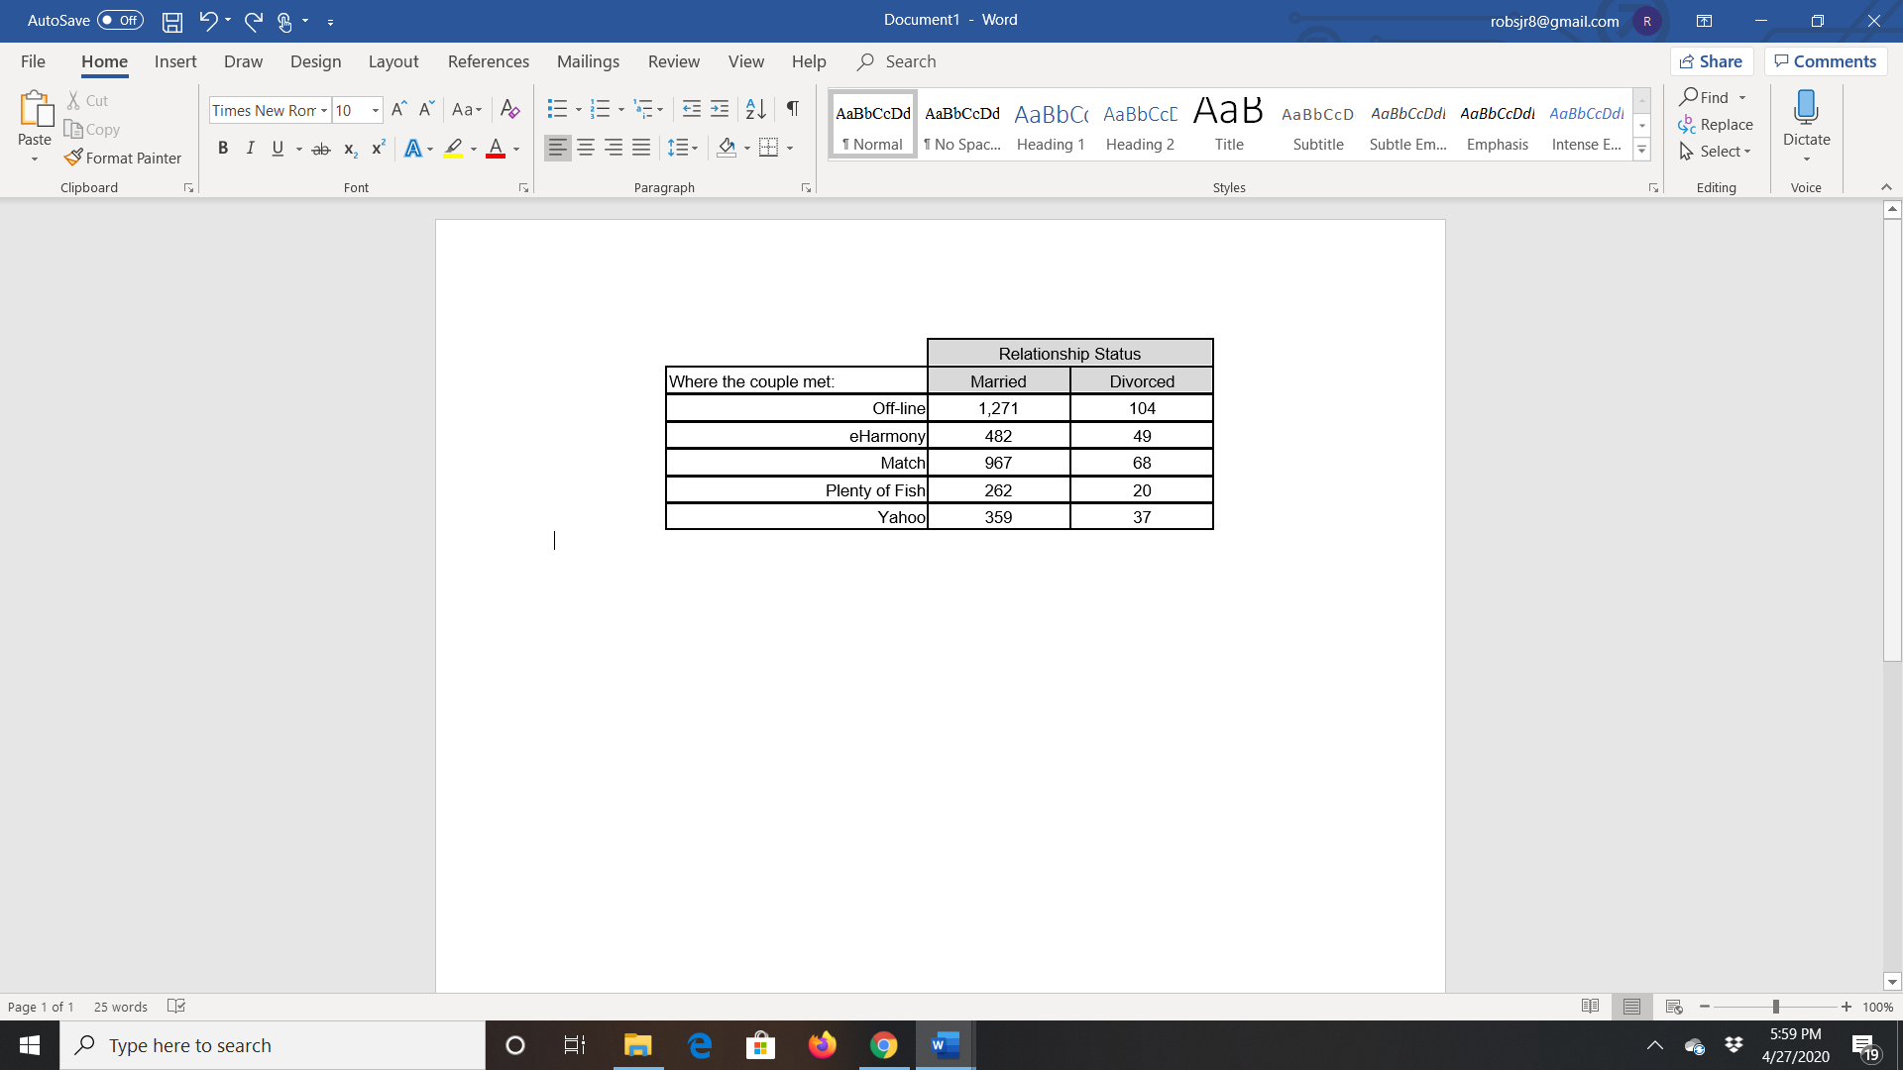Switch to the Insert ribbon tab

coord(175,61)
